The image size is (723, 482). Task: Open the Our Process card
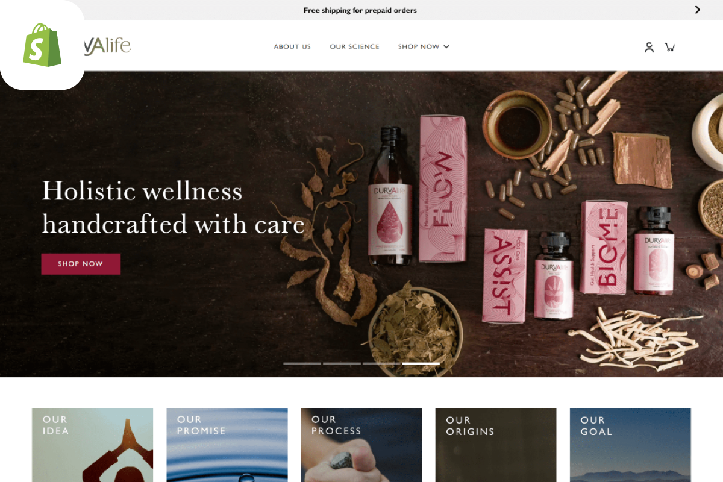361,445
